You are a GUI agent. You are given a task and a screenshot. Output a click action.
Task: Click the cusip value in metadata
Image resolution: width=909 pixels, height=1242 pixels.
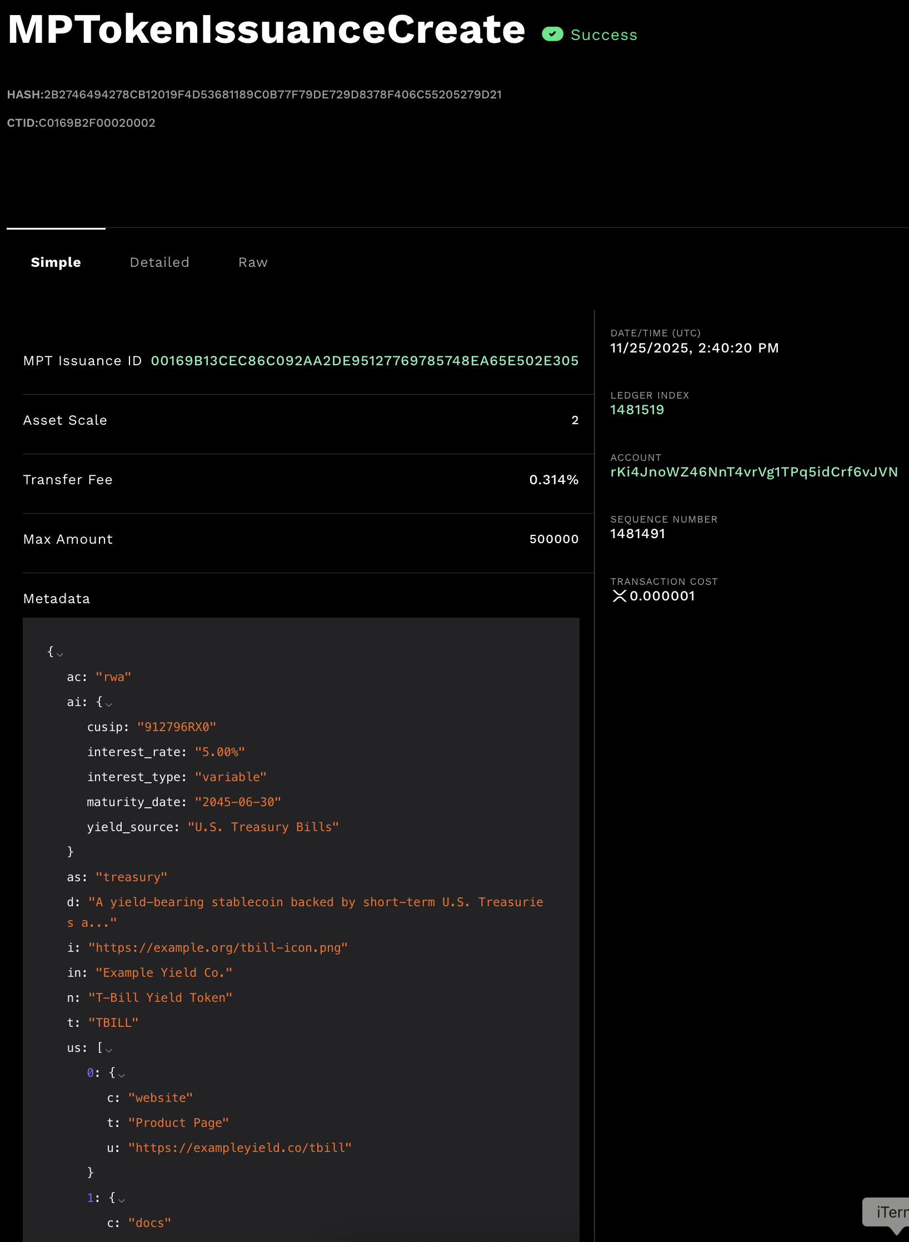pos(176,727)
